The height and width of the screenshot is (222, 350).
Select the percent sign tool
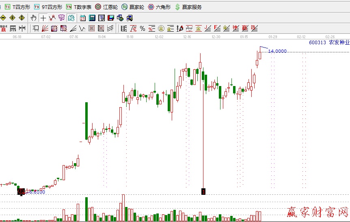pos(143,28)
